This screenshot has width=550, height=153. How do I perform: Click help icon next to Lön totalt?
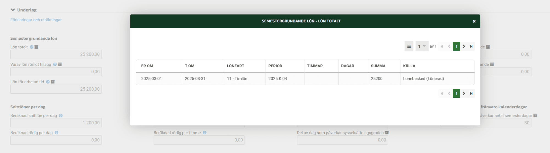(31, 47)
